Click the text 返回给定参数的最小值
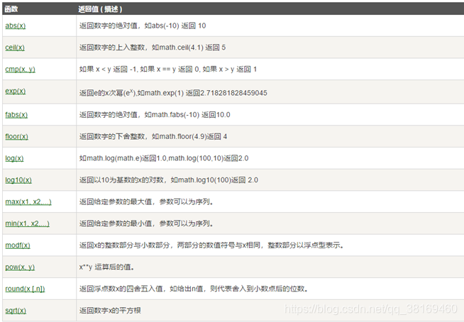The image size is (464, 322). tap(116, 223)
